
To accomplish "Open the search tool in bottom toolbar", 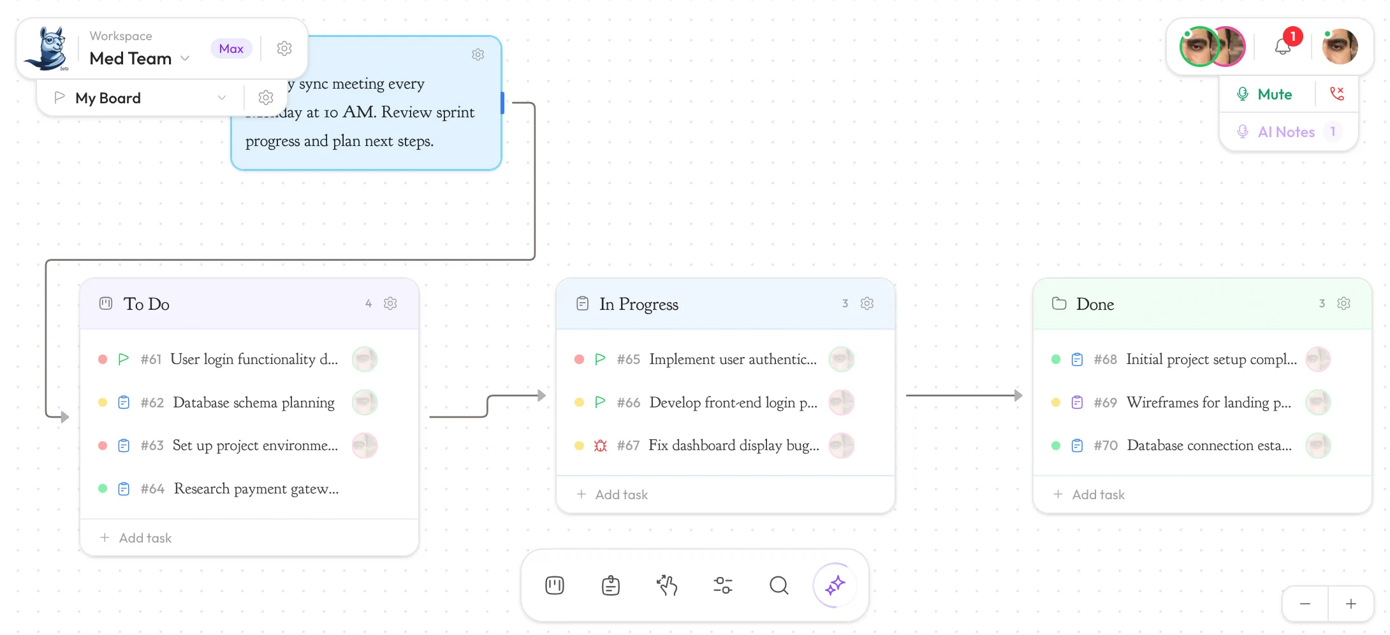I will (779, 585).
